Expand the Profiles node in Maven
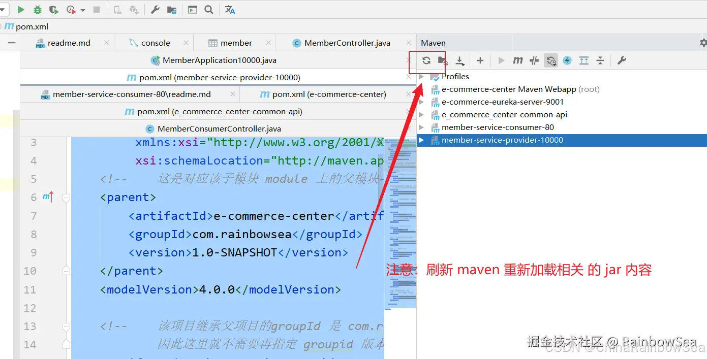This screenshot has width=707, height=359. pyautogui.click(x=421, y=76)
